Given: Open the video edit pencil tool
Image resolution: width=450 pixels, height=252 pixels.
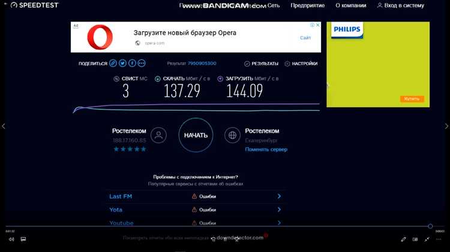Looking at the screenshot, I should 403,239.
